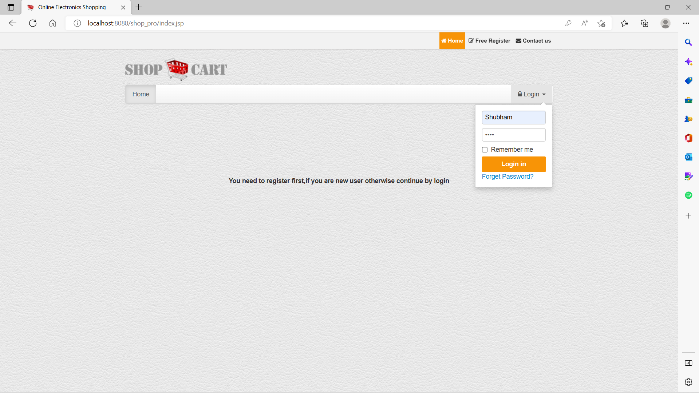
Task: Open the Microsoft 365 sidebar icon
Action: (688, 138)
